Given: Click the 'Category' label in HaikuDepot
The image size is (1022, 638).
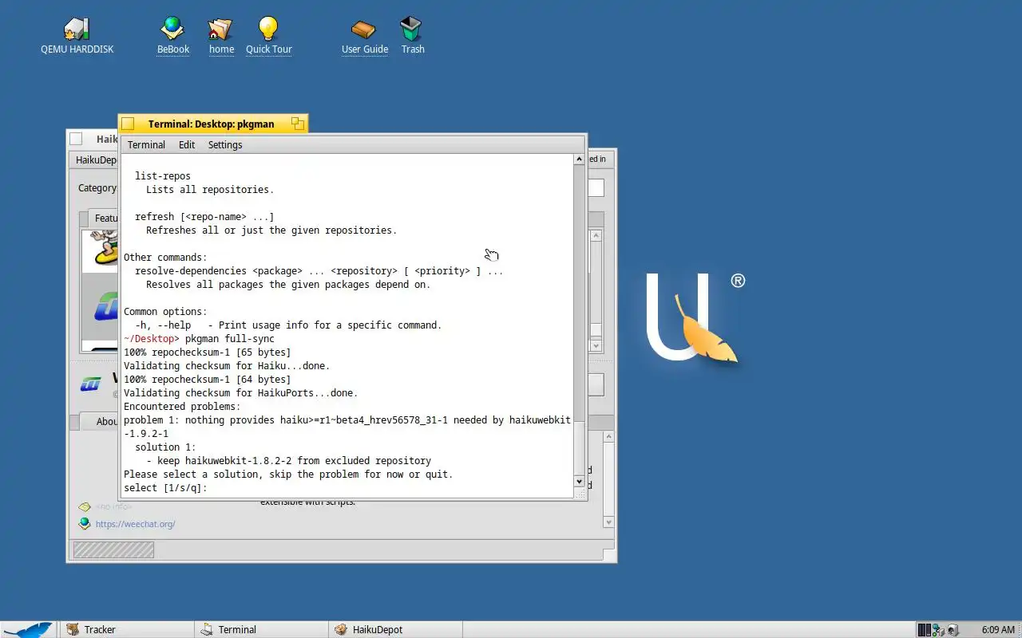Looking at the screenshot, I should [x=97, y=188].
